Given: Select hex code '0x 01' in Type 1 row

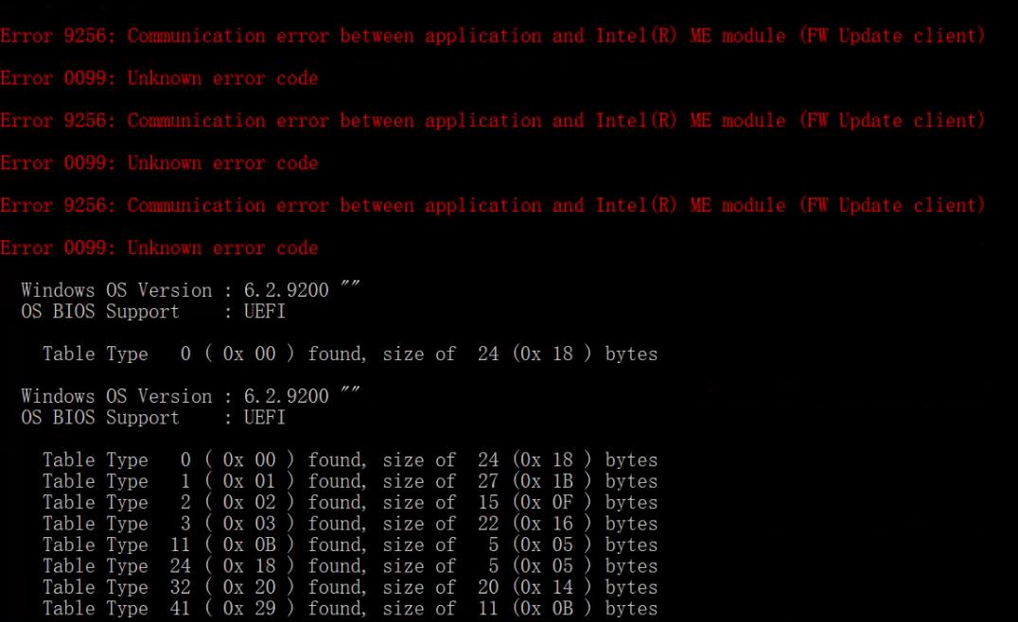Looking at the screenshot, I should (x=249, y=481).
